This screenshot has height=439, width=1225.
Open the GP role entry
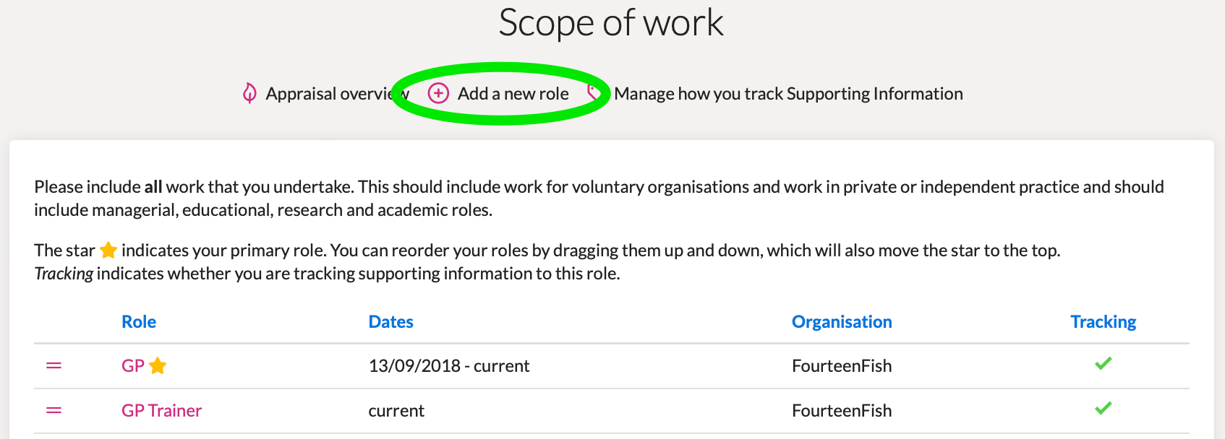point(133,366)
